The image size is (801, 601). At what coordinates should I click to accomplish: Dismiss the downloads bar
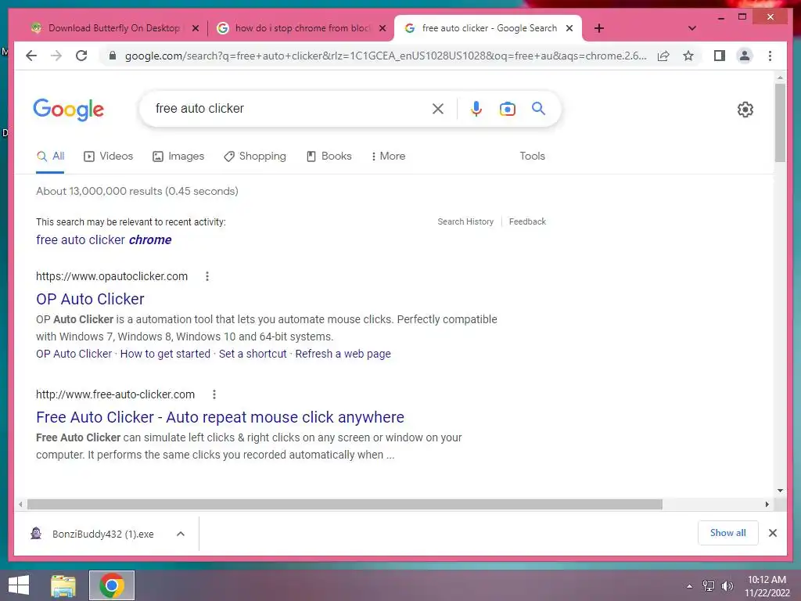(772, 533)
